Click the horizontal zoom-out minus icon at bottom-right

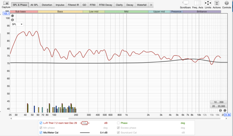[220, 111]
